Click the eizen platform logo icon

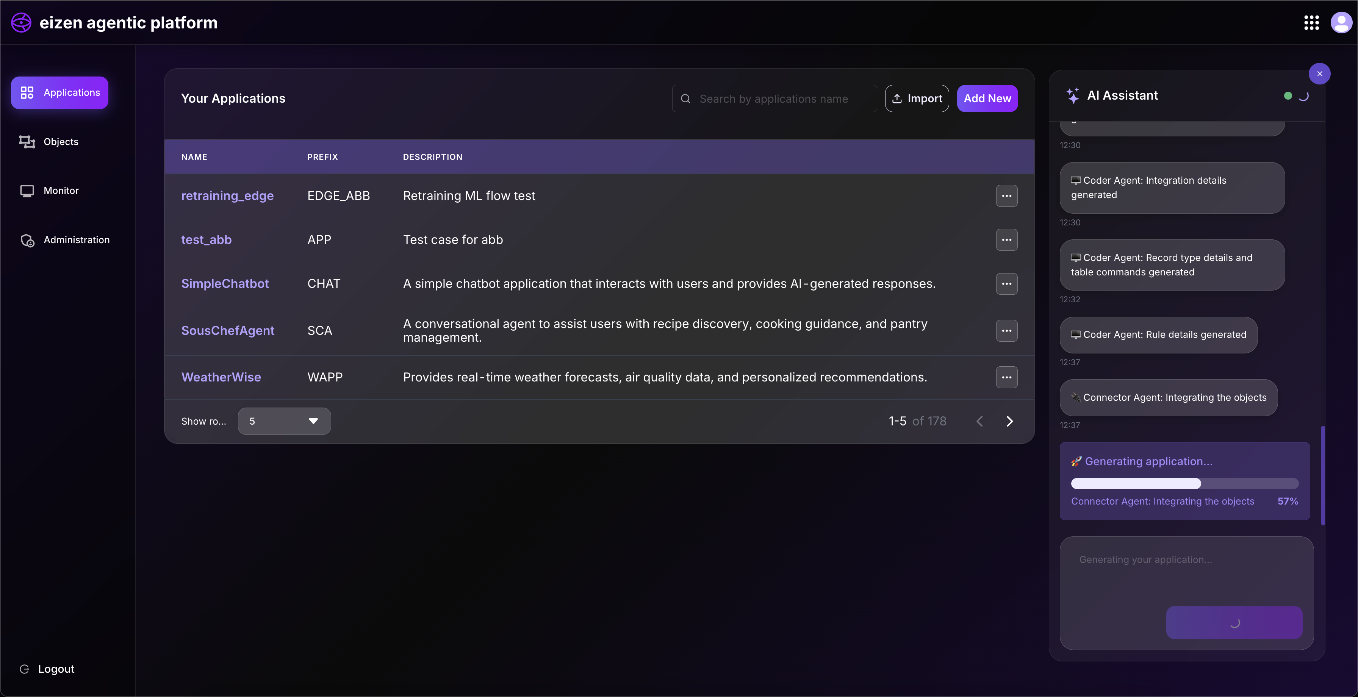(22, 23)
